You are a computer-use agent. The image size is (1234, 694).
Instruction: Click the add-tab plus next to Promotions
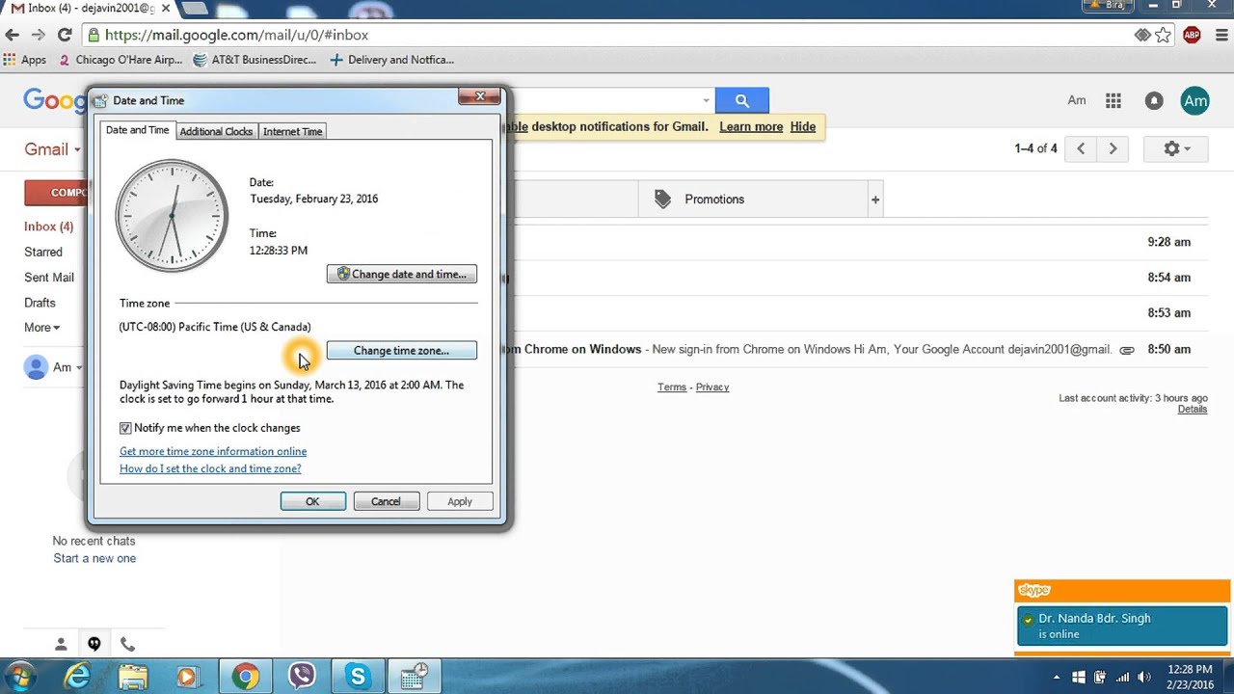(x=875, y=200)
